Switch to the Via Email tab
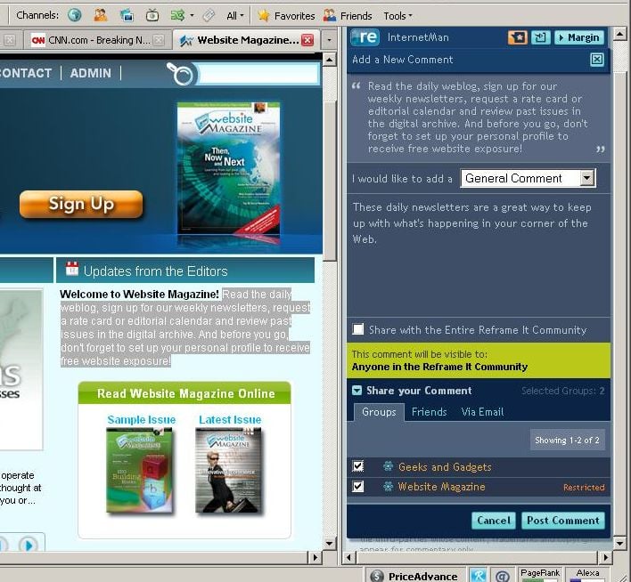The height and width of the screenshot is (582, 631). [x=482, y=412]
